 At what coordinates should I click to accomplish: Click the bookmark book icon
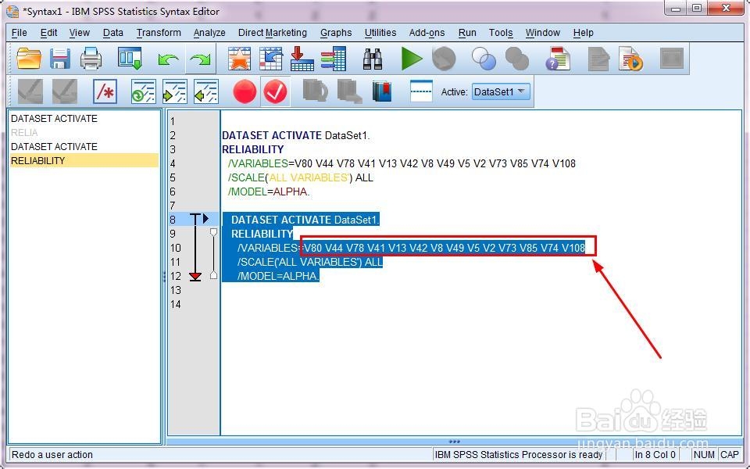tap(382, 91)
